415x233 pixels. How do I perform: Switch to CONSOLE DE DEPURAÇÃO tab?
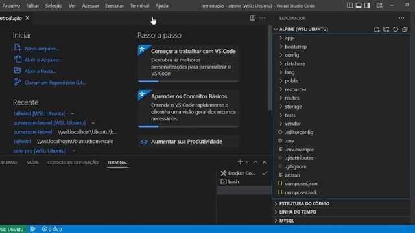[x=73, y=162]
